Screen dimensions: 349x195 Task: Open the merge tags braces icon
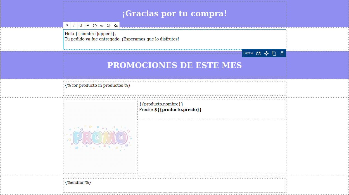tap(94, 25)
